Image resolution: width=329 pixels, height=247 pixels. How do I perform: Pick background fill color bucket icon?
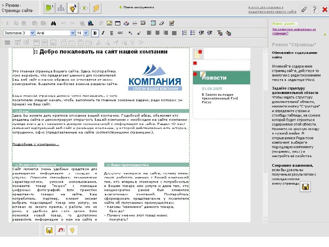(x=228, y=33)
